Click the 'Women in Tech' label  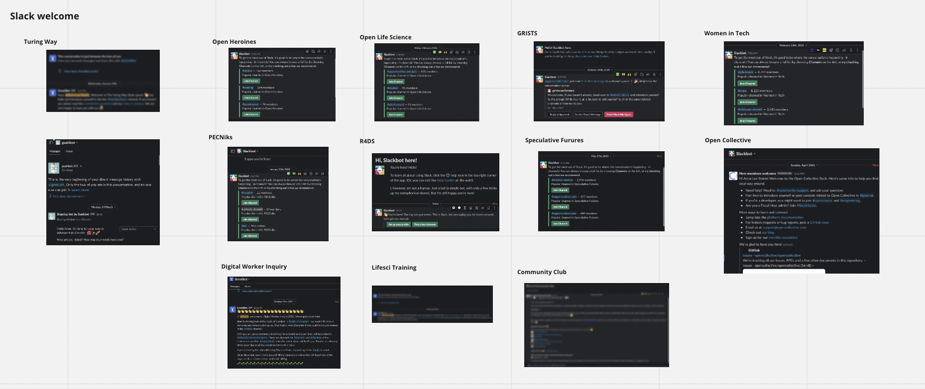726,33
